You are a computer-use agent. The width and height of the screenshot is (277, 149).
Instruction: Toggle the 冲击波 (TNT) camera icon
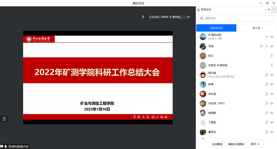[x=272, y=103]
